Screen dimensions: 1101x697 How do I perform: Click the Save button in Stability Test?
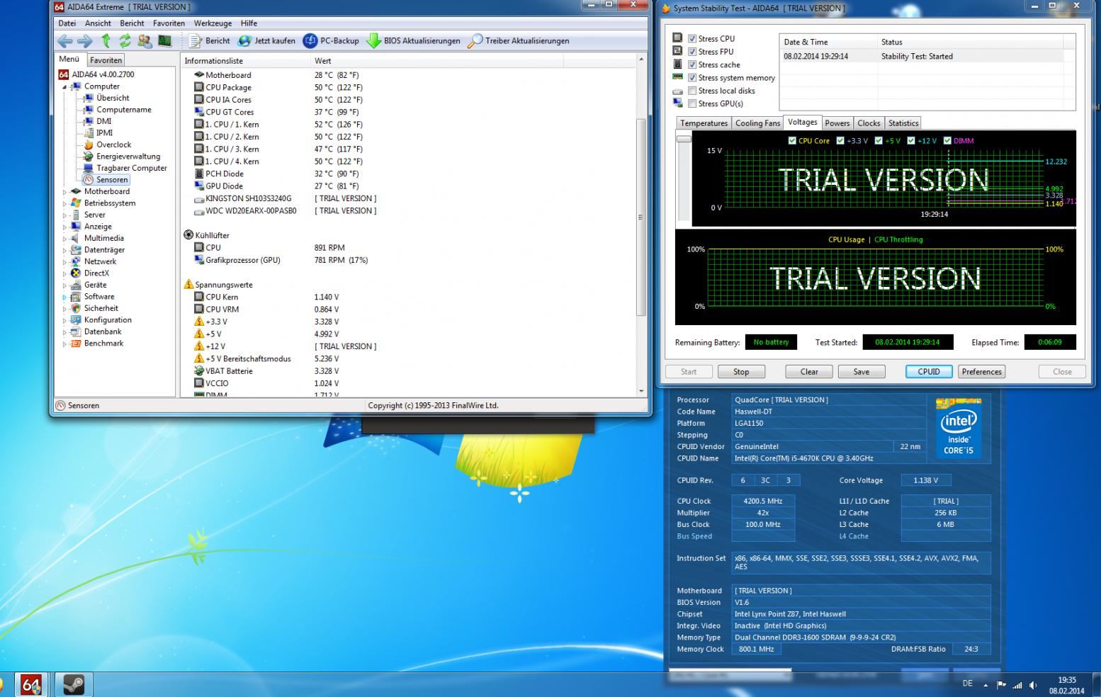tap(862, 372)
